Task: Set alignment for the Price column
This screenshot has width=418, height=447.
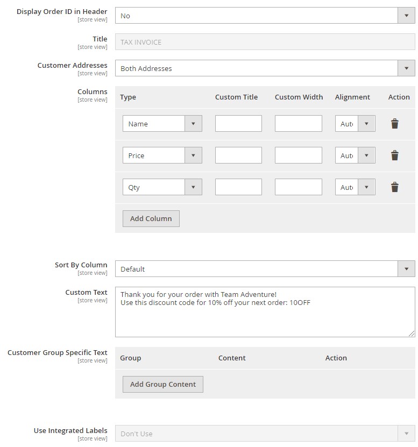Action: (x=355, y=155)
